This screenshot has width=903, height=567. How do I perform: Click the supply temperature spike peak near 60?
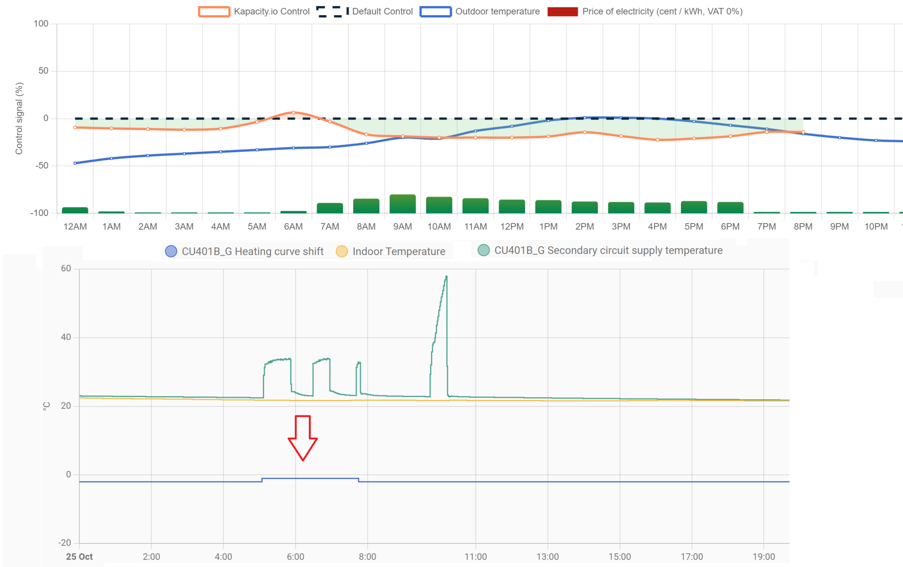(x=446, y=277)
